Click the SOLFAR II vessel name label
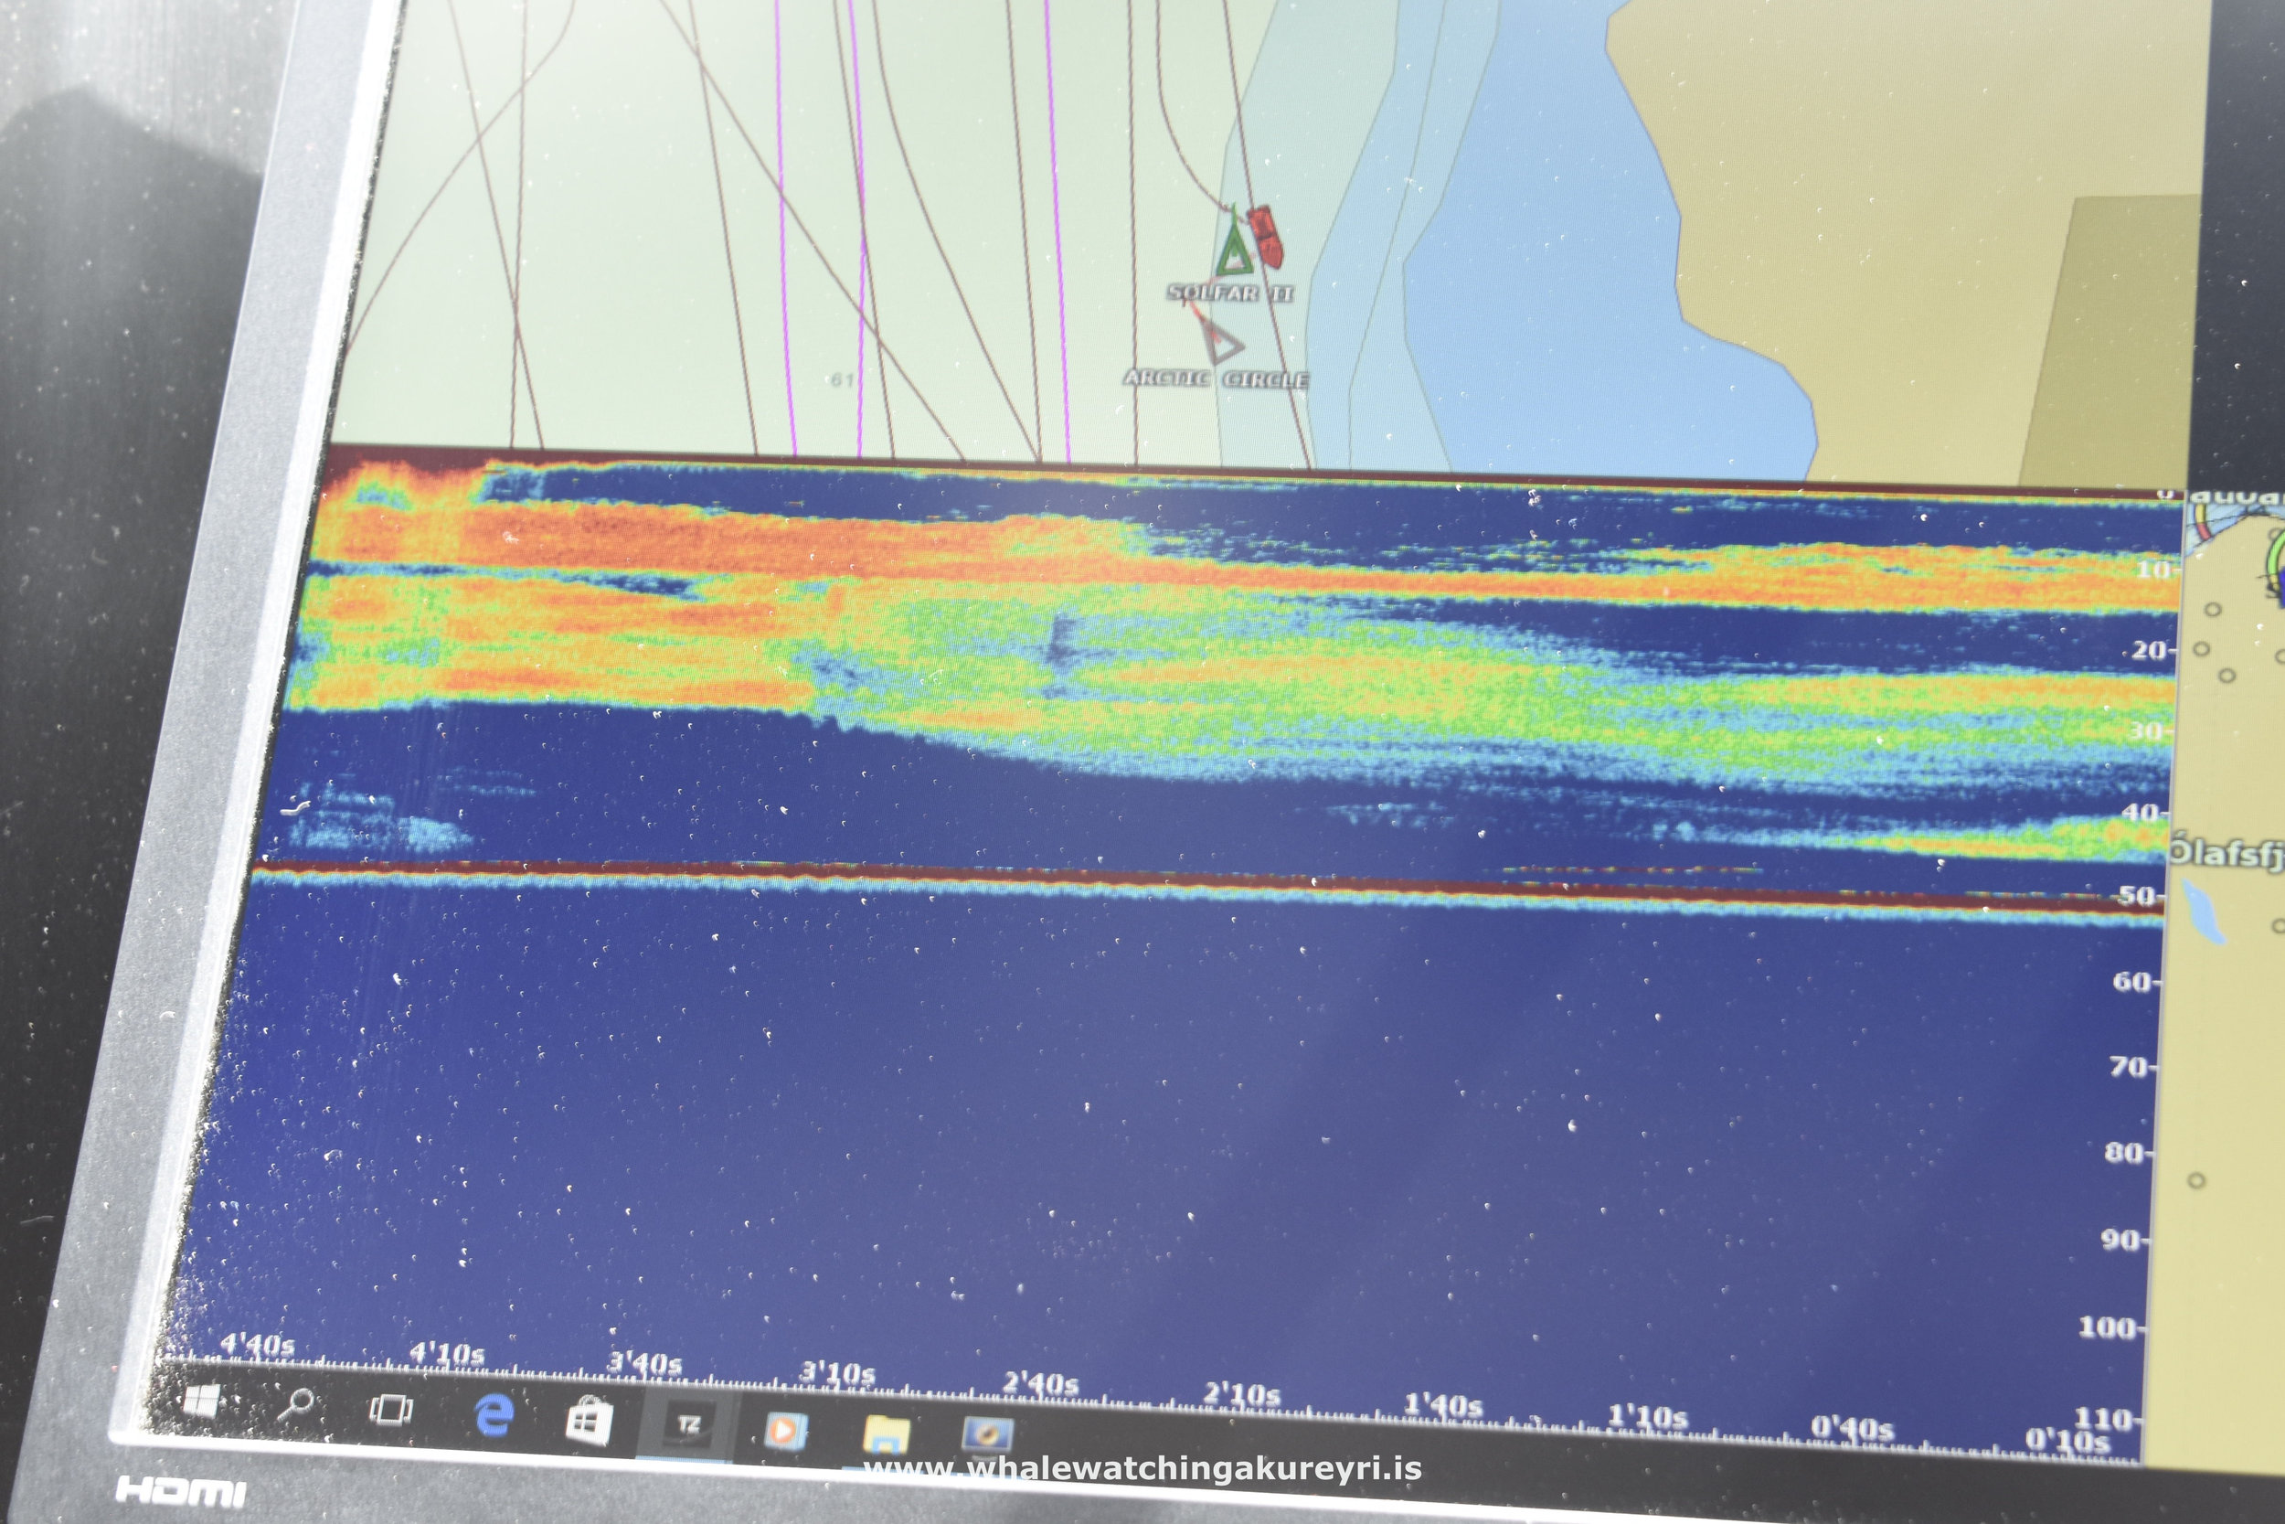The width and height of the screenshot is (2285, 1524). [1230, 293]
